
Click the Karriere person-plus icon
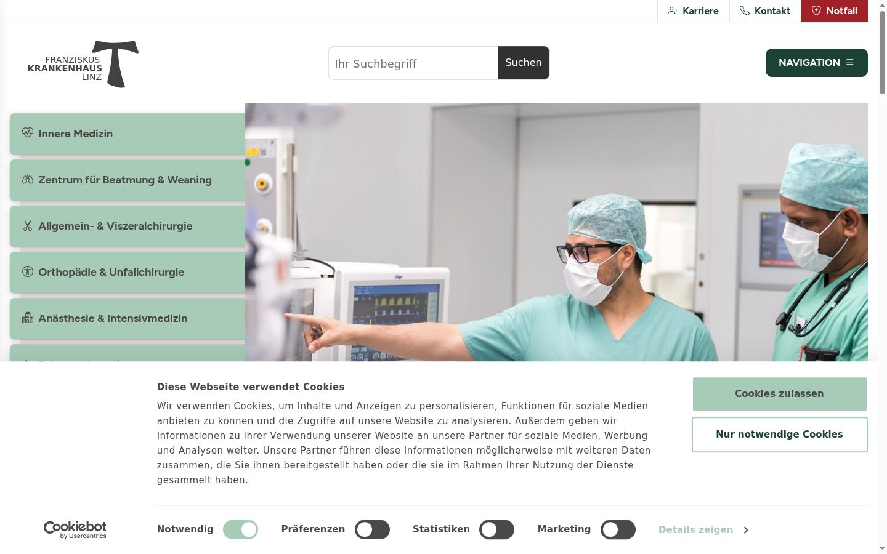(x=673, y=10)
